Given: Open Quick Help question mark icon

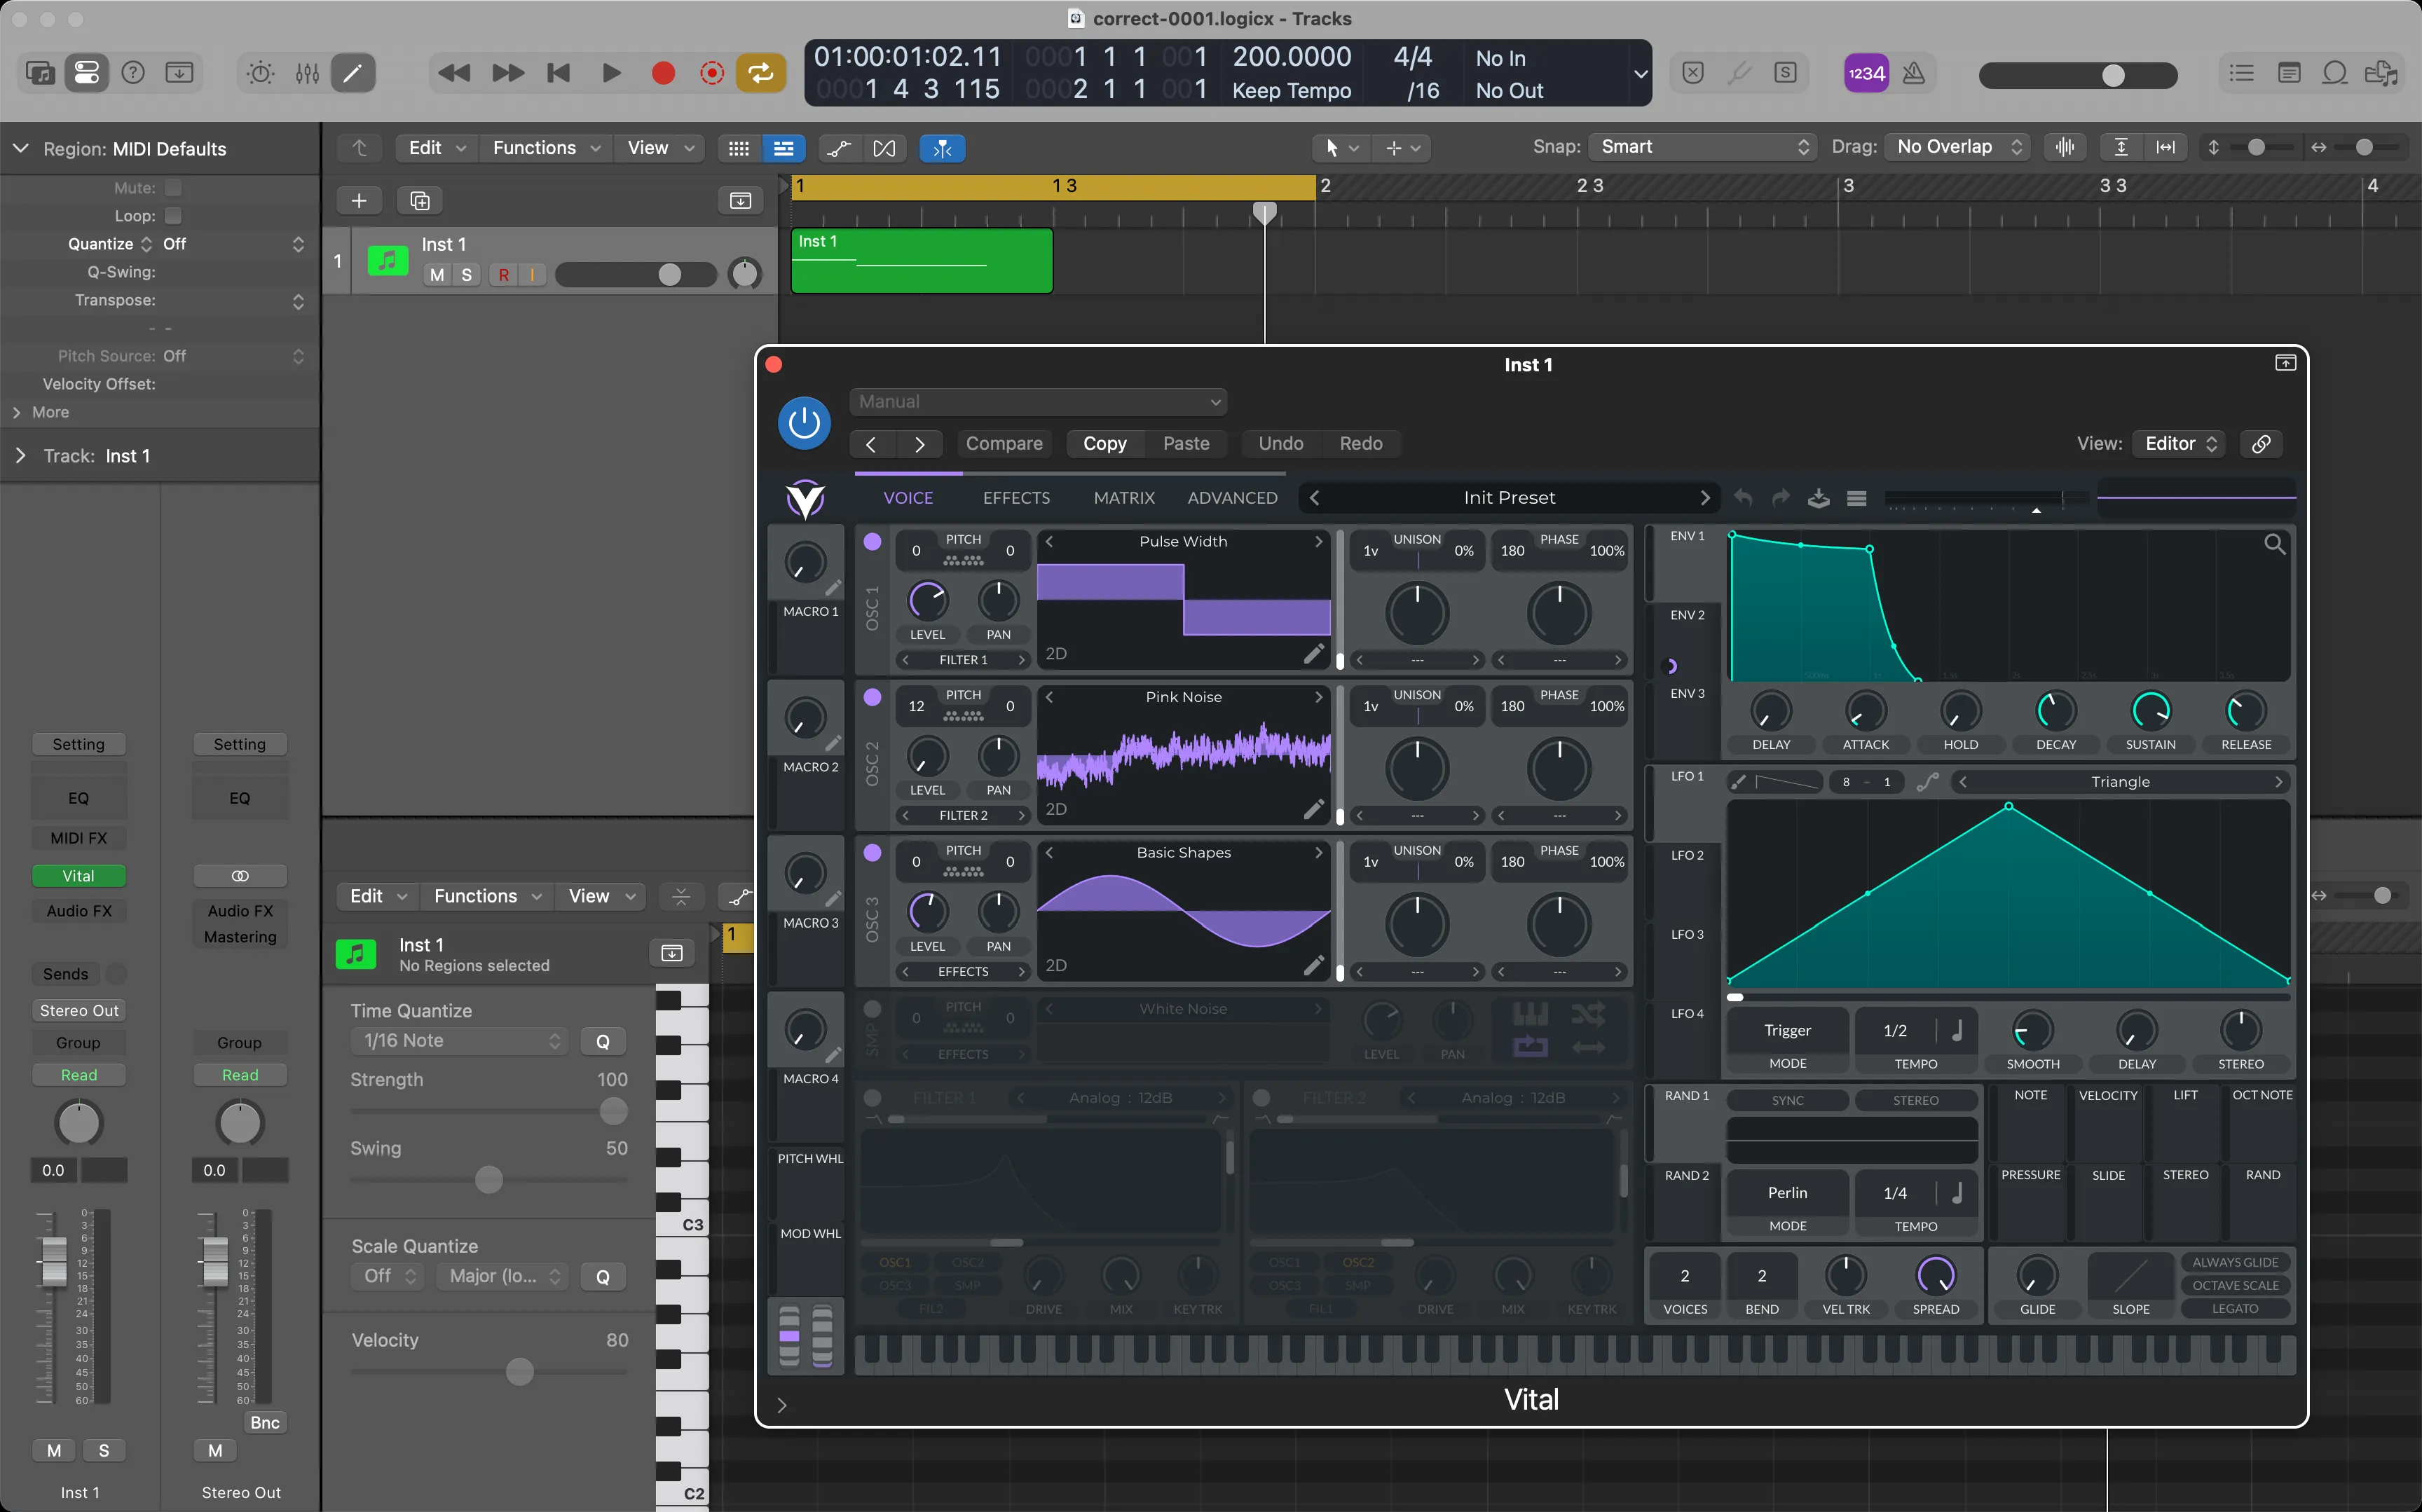Looking at the screenshot, I should coord(133,73).
